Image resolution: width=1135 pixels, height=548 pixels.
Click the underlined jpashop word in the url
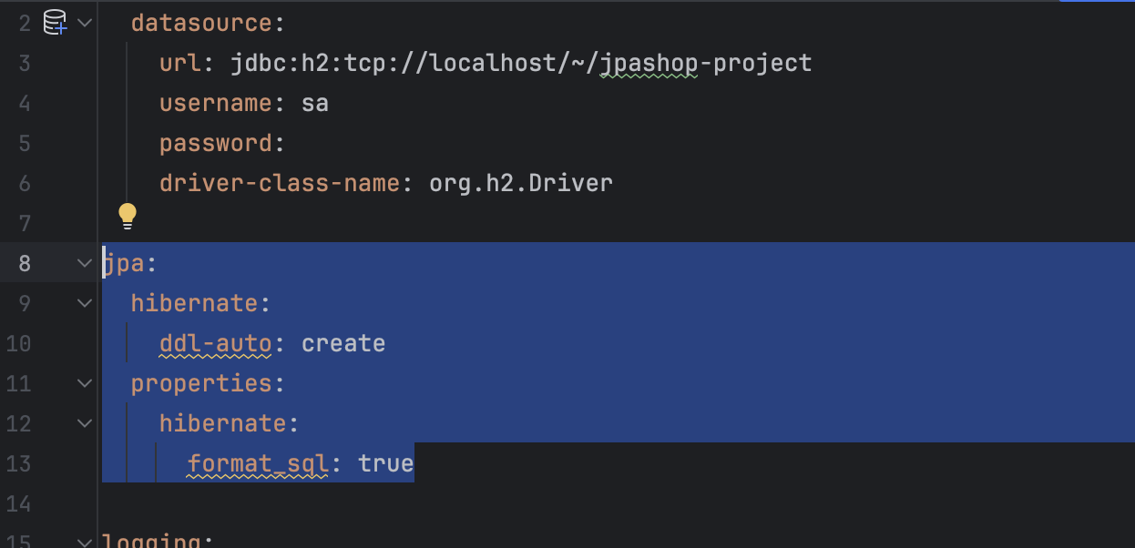pos(649,63)
